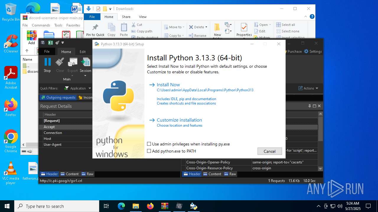This screenshot has height=212, width=378.
Task: Click Install Now in Python setup
Action: click(x=168, y=85)
